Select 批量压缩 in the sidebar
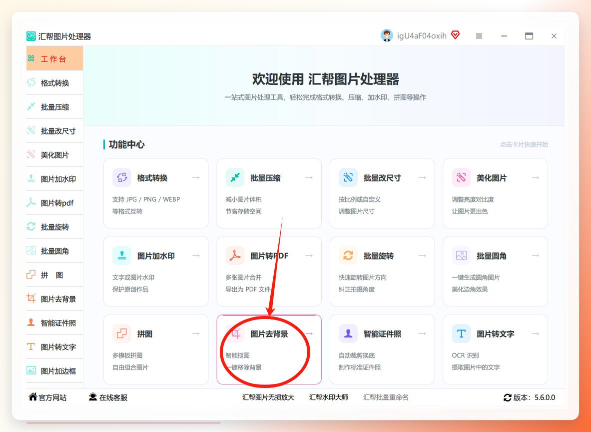591x432 pixels. click(x=54, y=107)
